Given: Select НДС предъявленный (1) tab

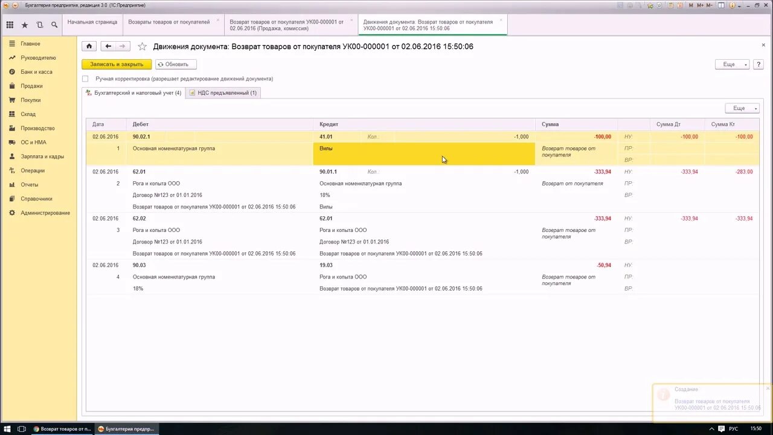Looking at the screenshot, I should pos(223,93).
